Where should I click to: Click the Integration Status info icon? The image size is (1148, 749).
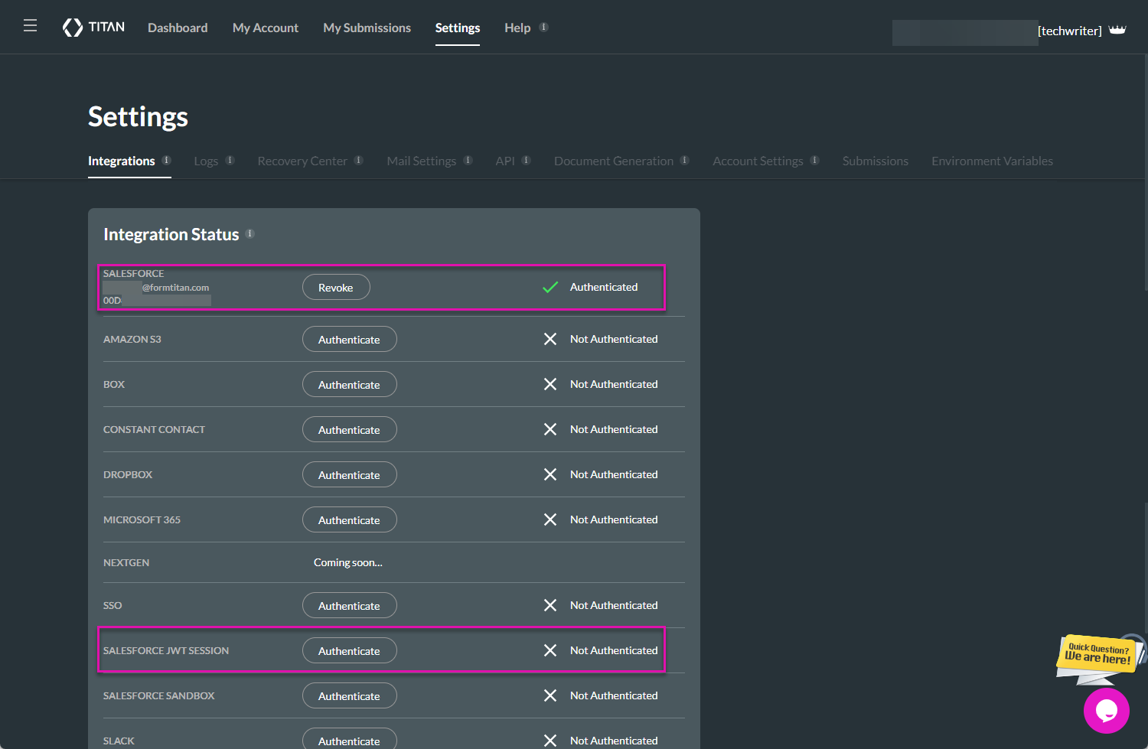[249, 233]
